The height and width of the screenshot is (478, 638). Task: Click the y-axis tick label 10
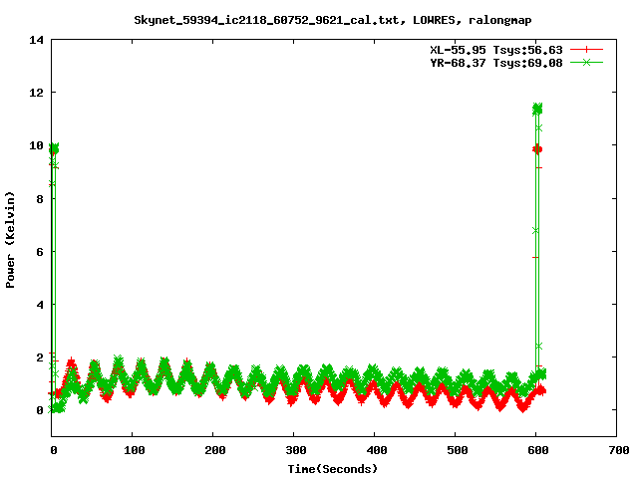pos(36,145)
